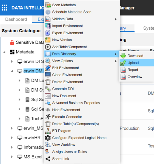Click the Overview chart icon in submenu
Viewport: 154px width, 164px height.
(x=123, y=77)
